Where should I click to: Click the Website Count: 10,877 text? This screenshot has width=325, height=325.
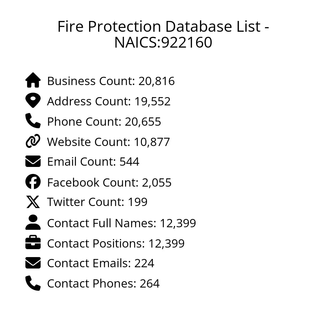click(x=109, y=142)
